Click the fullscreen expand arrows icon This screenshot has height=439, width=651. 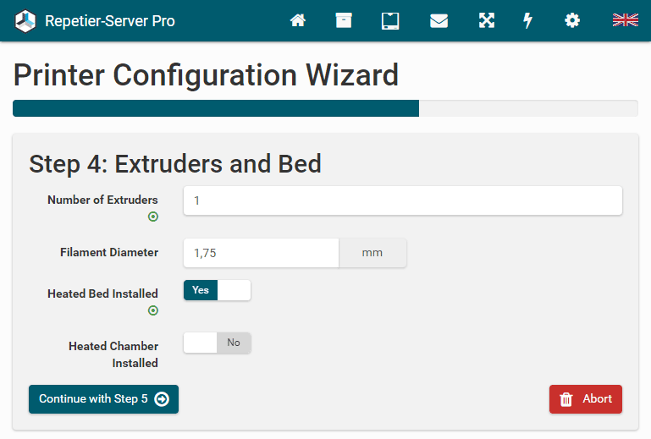486,20
